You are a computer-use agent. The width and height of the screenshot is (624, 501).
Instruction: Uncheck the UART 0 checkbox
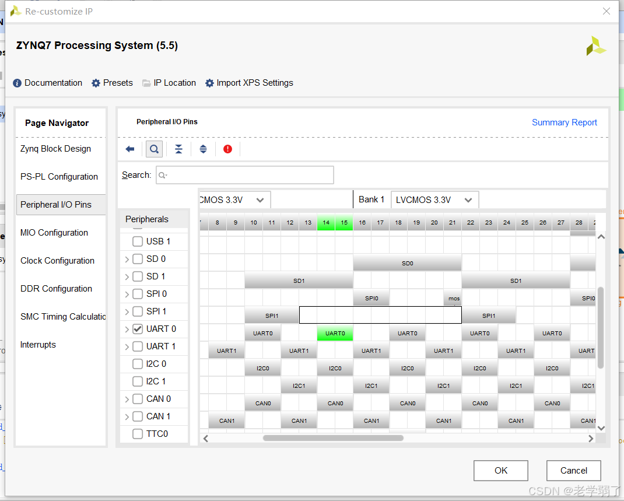pyautogui.click(x=138, y=329)
